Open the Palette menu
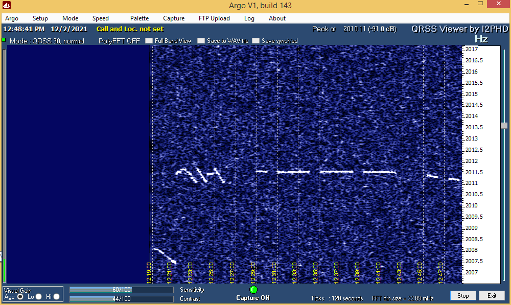511x305 pixels. [140, 18]
